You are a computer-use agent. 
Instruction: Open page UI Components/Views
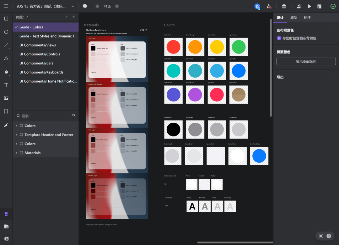point(46,45)
